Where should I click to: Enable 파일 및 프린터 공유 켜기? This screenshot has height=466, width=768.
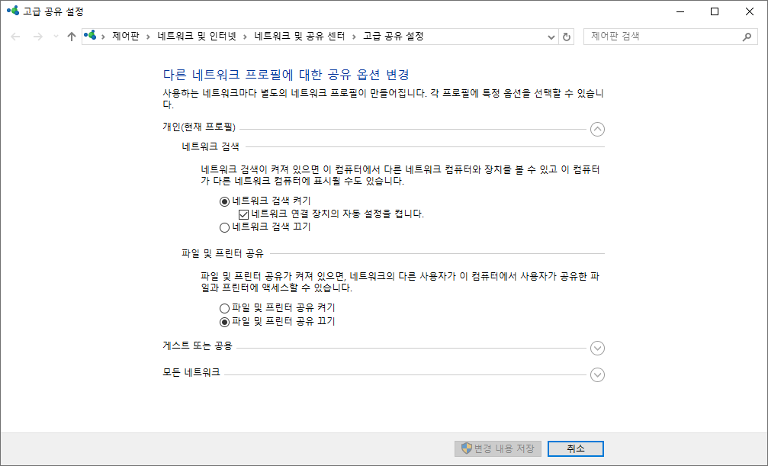225,307
